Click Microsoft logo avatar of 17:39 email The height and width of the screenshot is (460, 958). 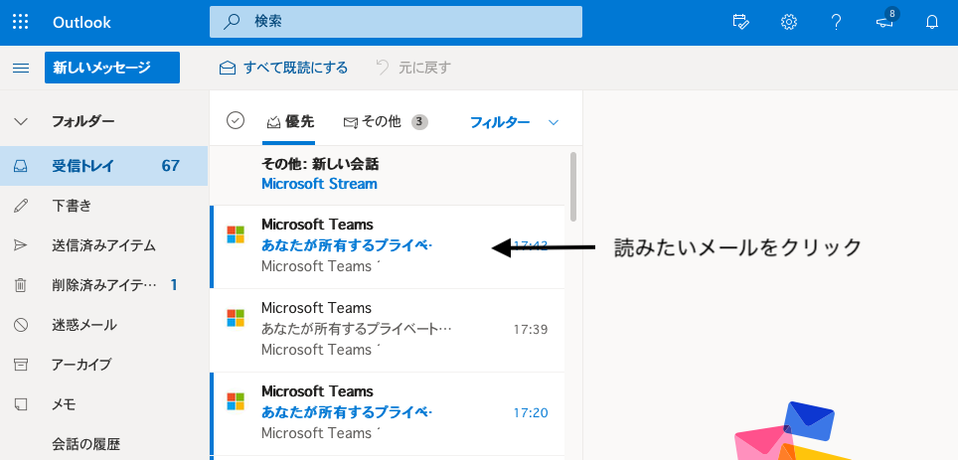tap(236, 318)
